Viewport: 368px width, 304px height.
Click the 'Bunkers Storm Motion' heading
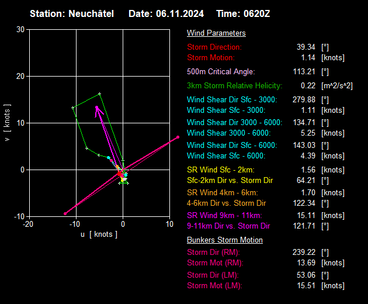(x=225, y=240)
